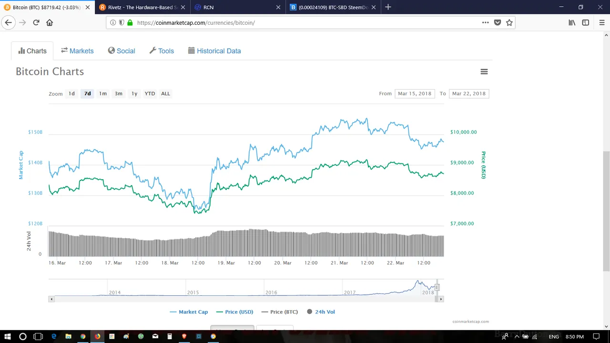The width and height of the screenshot is (610, 343).
Task: Set chart zoom to 1d
Action: click(71, 93)
